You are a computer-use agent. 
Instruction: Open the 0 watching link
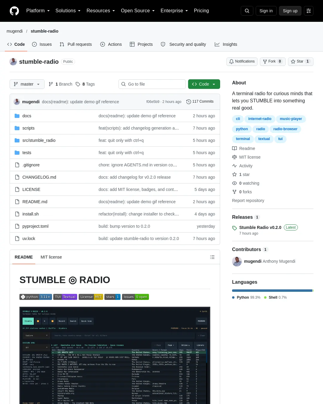[246, 183]
